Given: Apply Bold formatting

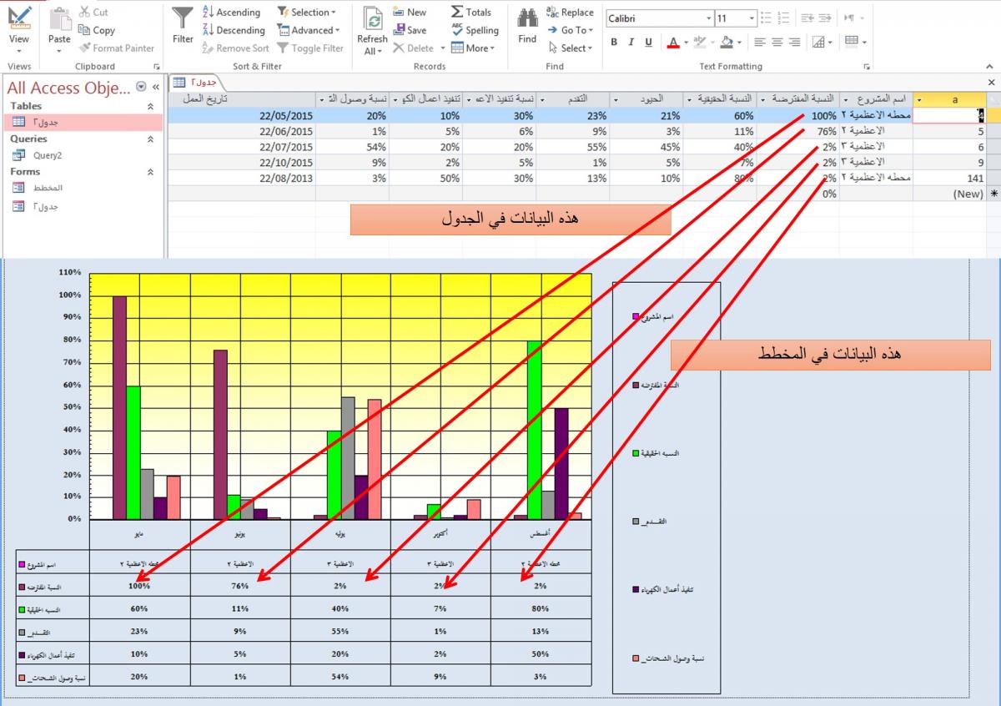Looking at the screenshot, I should pyautogui.click(x=614, y=42).
